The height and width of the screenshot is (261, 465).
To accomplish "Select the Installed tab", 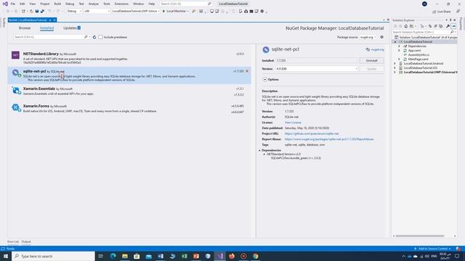I will click(x=46, y=28).
